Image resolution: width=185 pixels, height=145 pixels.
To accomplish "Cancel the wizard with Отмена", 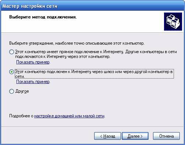I will (166, 136).
